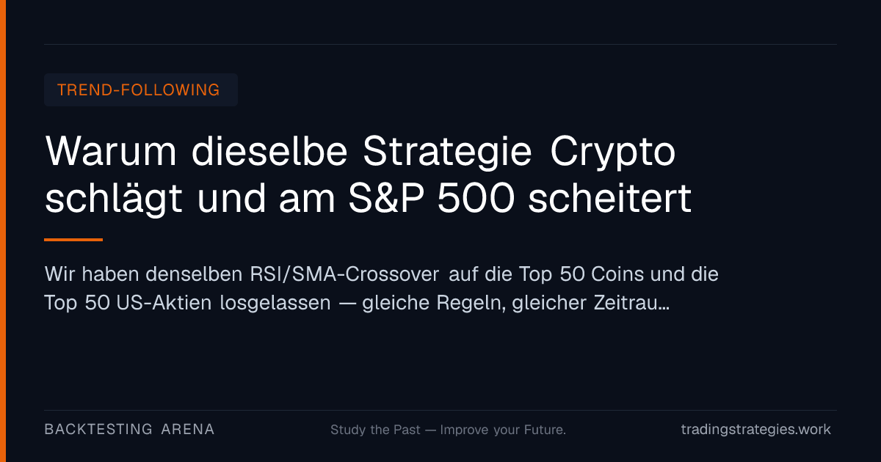Click the divider line above the category tag

(x=440, y=44)
